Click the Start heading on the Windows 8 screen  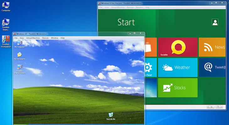tap(126, 22)
